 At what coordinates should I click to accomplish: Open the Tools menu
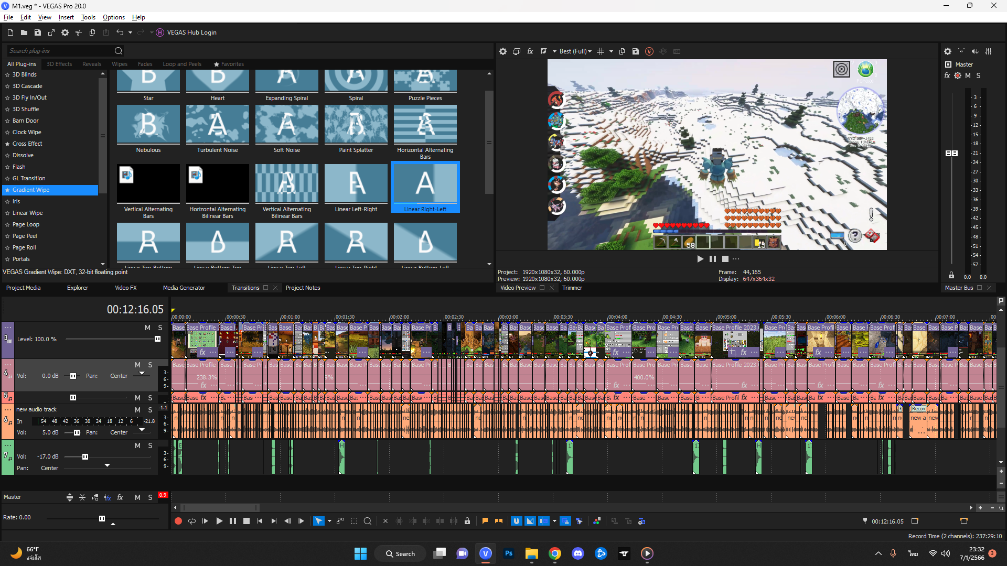point(88,17)
